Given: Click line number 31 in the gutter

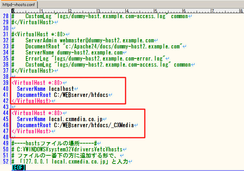Looking at the screenshot, I should pos(6,34).
